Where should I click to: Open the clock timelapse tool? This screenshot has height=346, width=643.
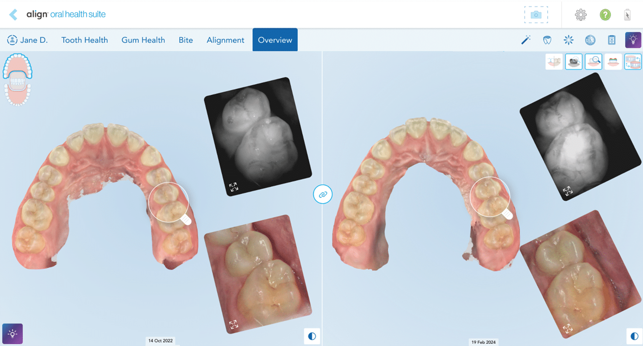tap(590, 40)
